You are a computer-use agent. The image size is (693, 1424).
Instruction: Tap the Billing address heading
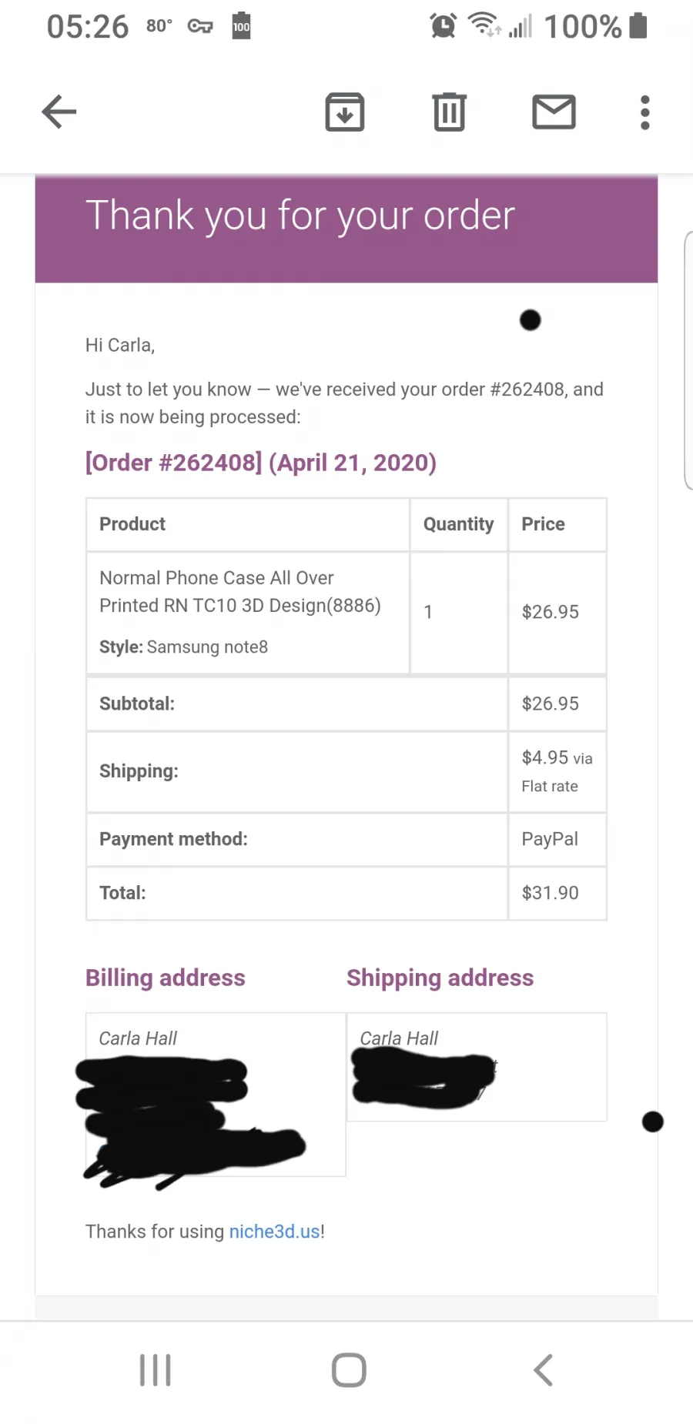pos(166,978)
